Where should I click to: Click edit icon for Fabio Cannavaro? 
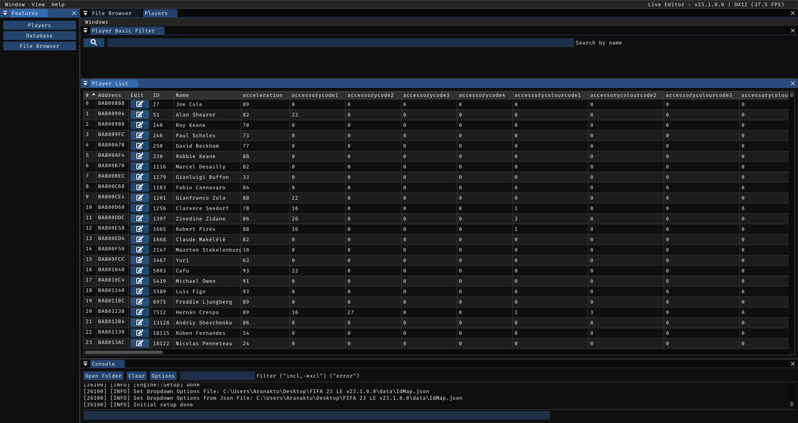pos(140,187)
